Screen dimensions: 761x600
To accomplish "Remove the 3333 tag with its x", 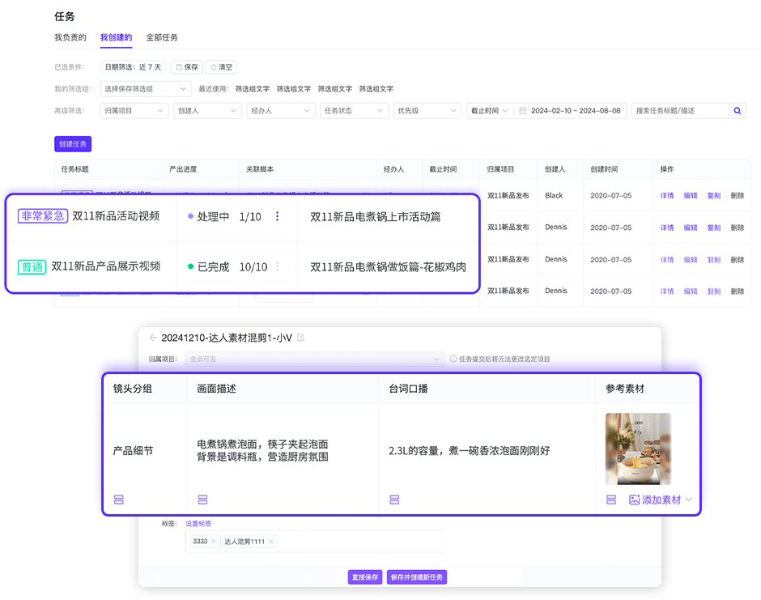I will coord(214,541).
